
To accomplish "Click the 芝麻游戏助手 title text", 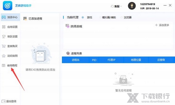I will point(23,6).
